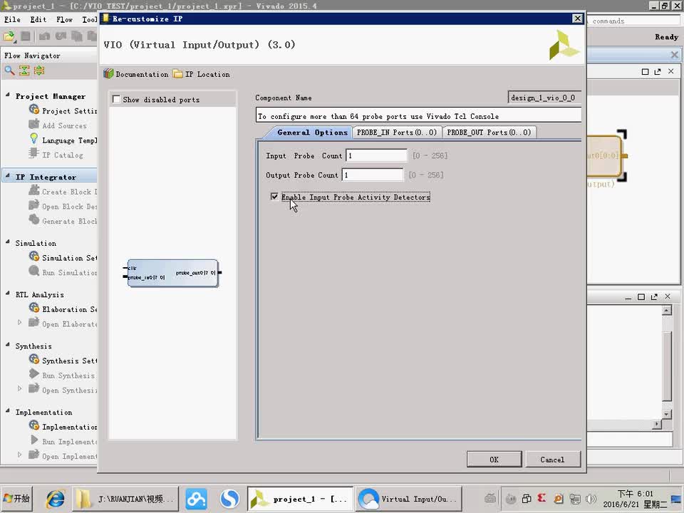Expand the Open Implemented Design item

[20, 455]
